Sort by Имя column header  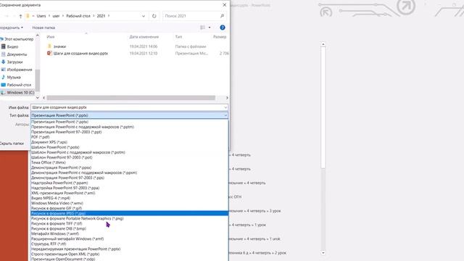click(51, 37)
